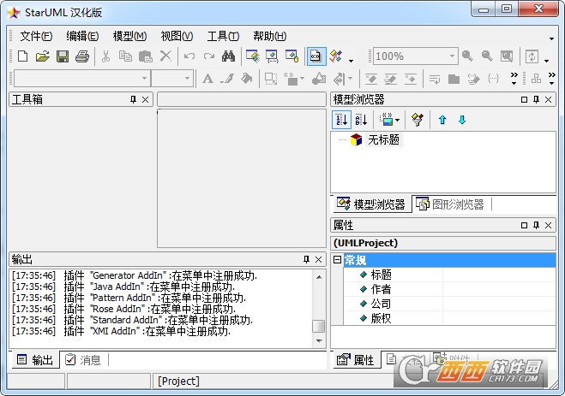Open a project file with folder icon

43,56
